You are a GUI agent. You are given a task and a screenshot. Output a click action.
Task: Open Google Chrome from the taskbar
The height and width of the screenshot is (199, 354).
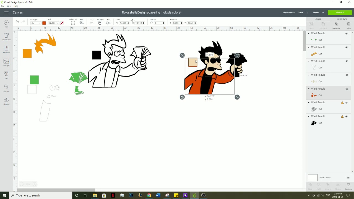pyautogui.click(x=149, y=195)
